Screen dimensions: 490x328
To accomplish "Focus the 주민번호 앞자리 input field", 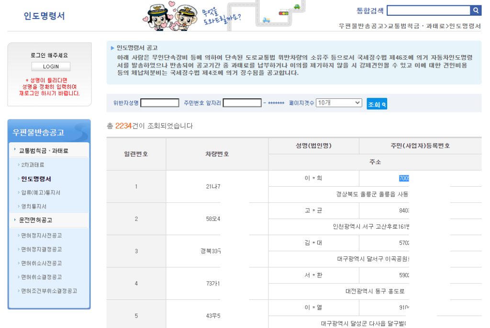I will tap(242, 103).
